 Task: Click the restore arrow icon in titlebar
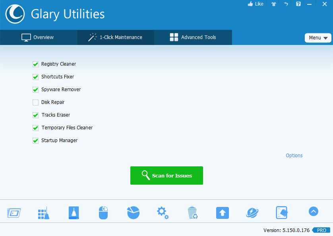286,4
